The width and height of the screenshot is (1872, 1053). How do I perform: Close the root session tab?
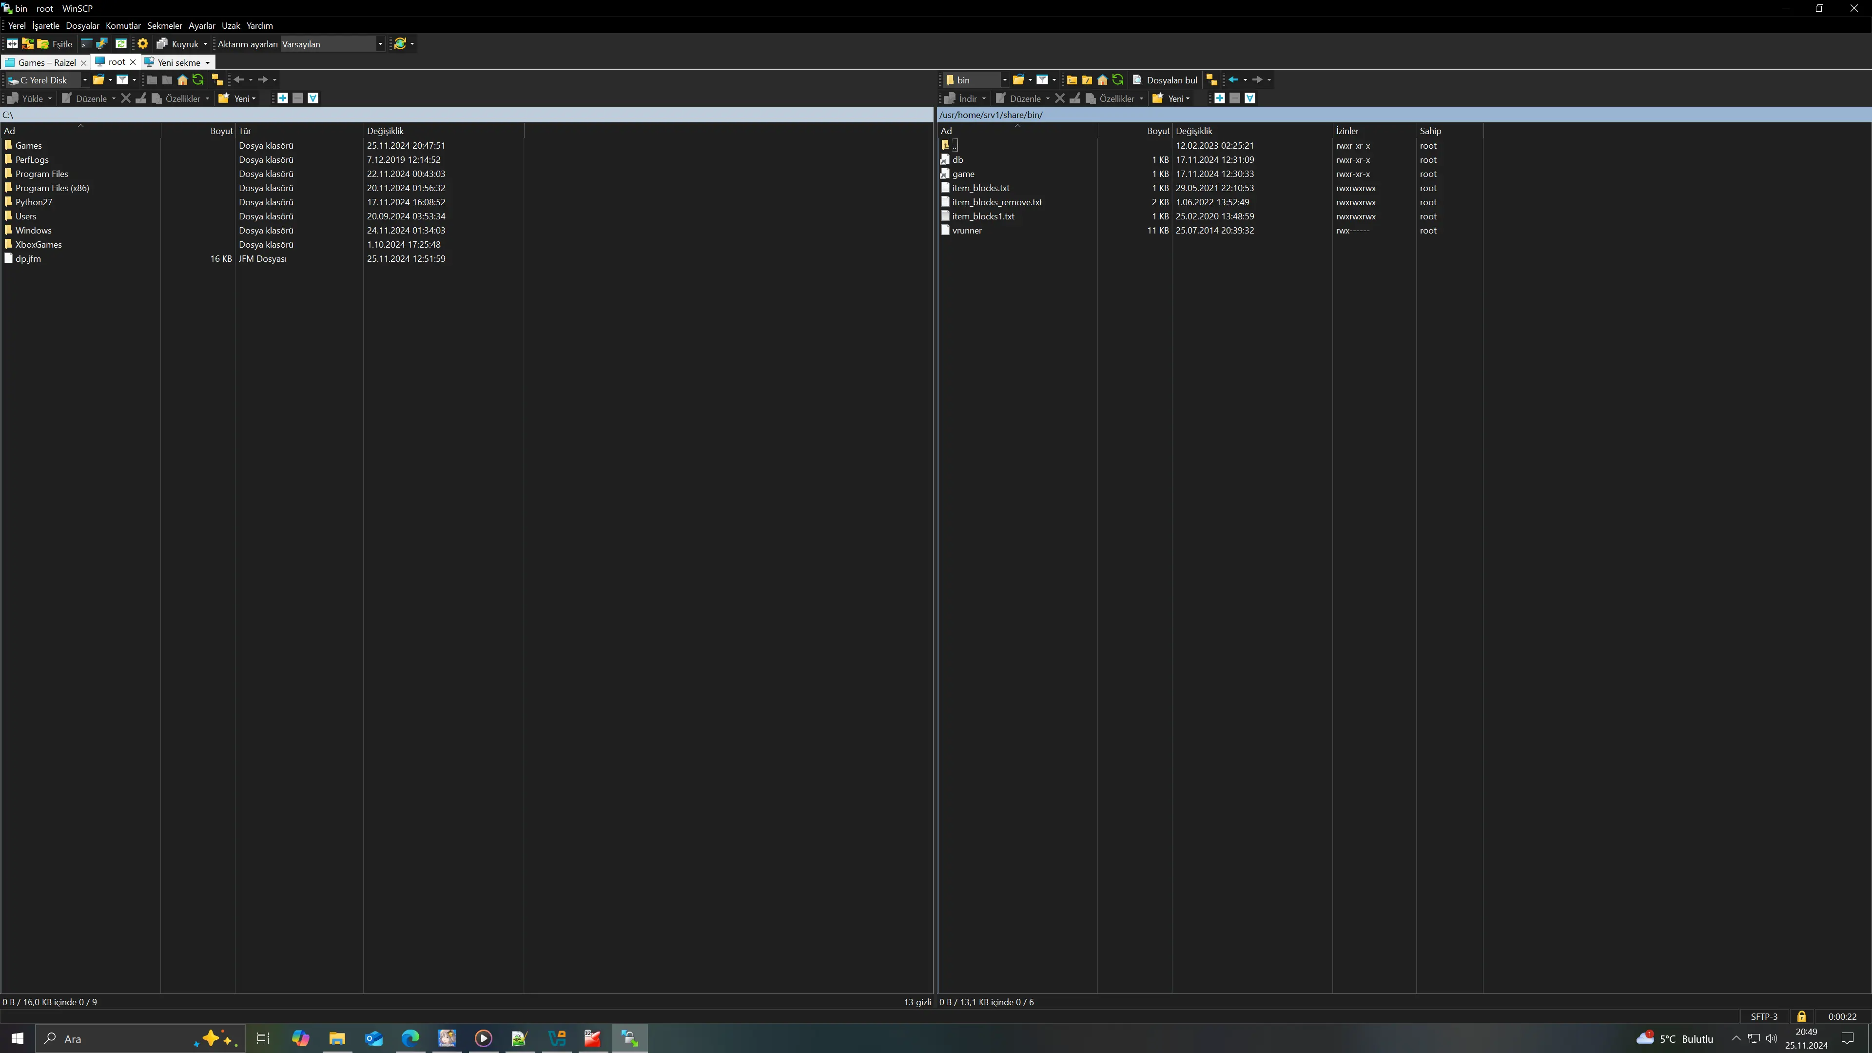click(133, 62)
